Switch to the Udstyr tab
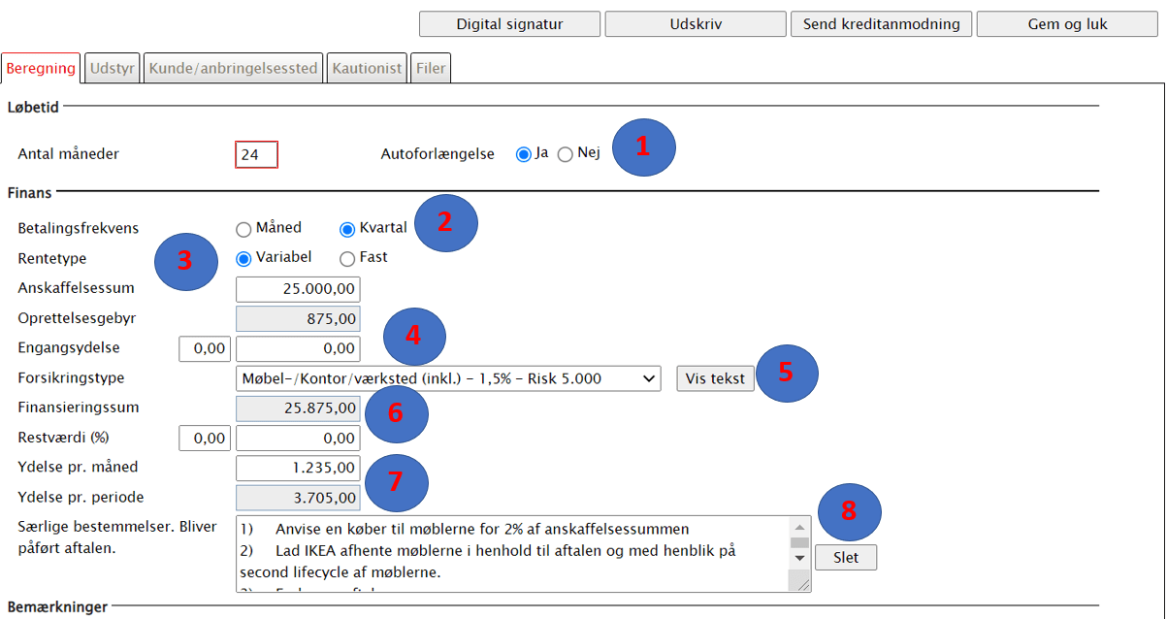The height and width of the screenshot is (619, 1167). 113,69
